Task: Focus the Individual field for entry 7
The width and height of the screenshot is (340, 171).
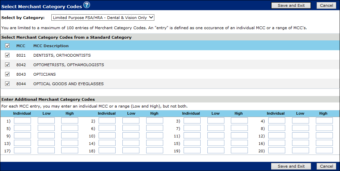Action: 192,128
